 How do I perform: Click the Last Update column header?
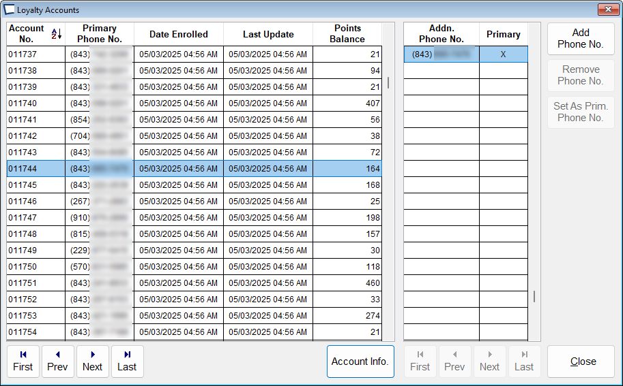(x=267, y=34)
